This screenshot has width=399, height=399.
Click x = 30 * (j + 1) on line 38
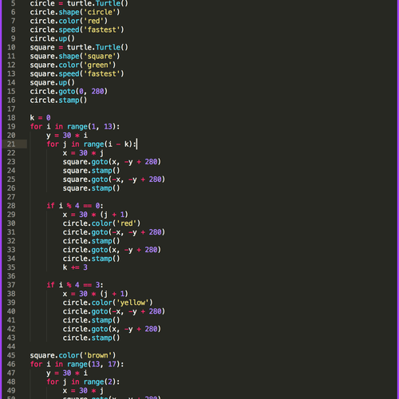[x=96, y=294]
